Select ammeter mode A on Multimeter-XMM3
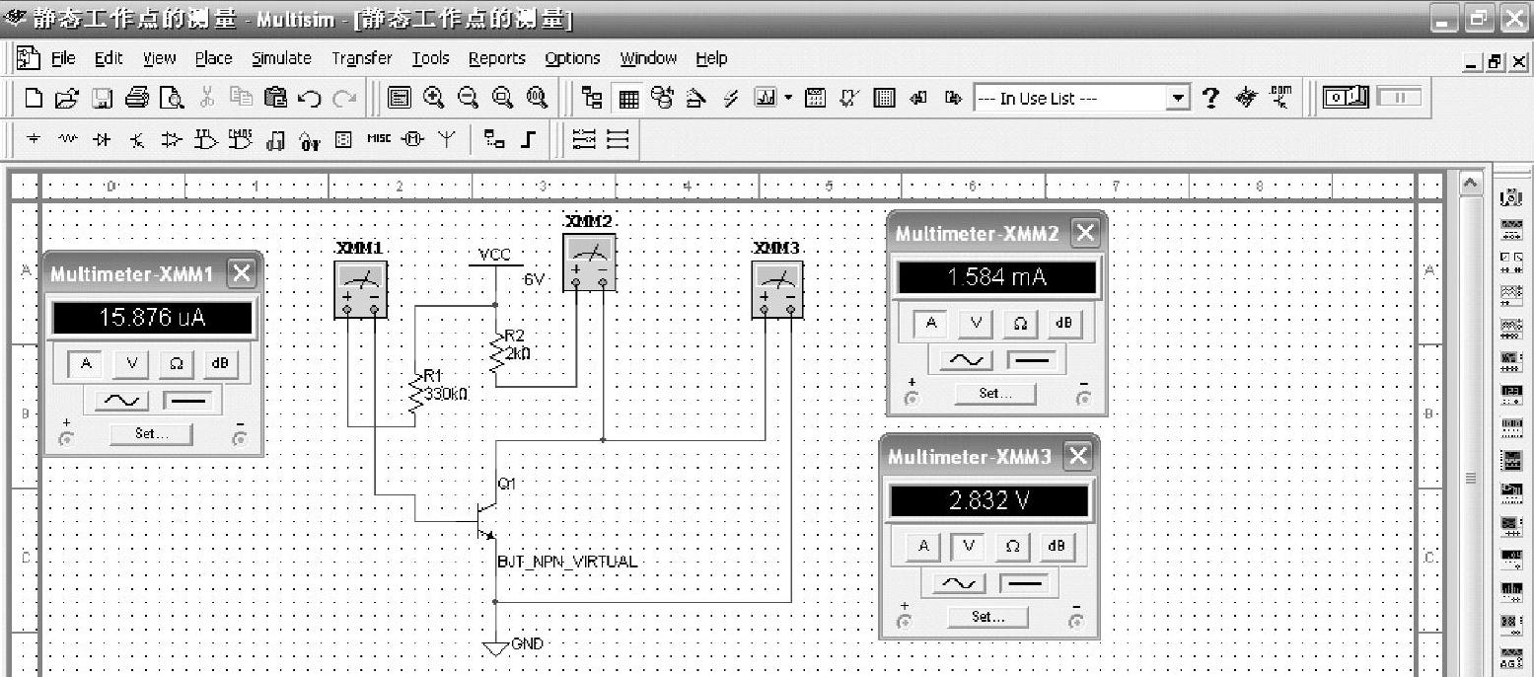This screenshot has width=1534, height=677. pos(923,547)
